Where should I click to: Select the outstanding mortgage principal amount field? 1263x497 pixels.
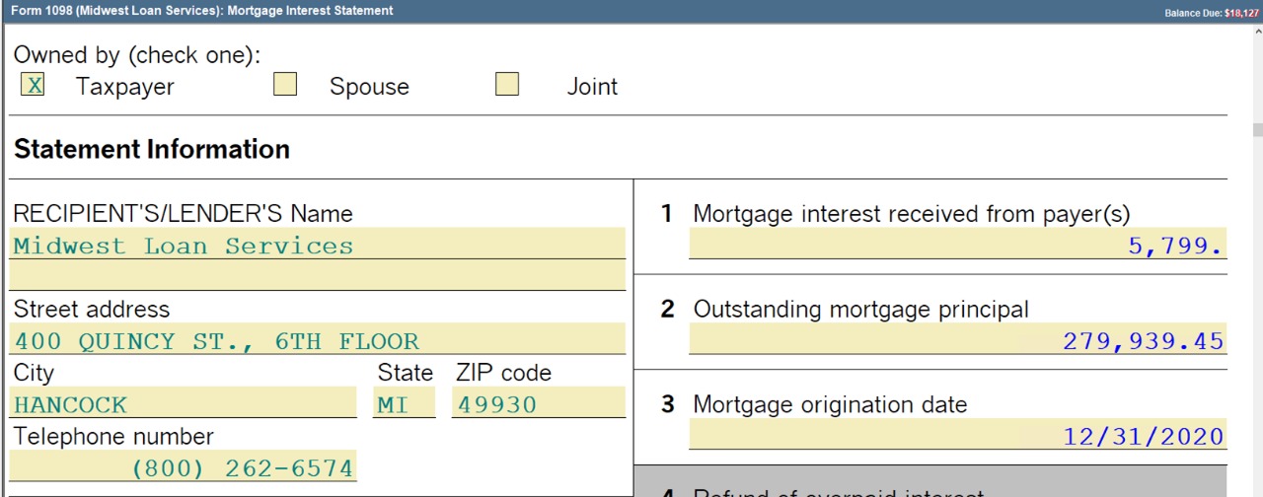(x=957, y=341)
